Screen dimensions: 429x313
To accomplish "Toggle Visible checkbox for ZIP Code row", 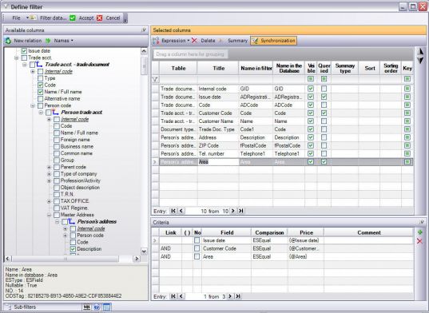I will coord(311,145).
